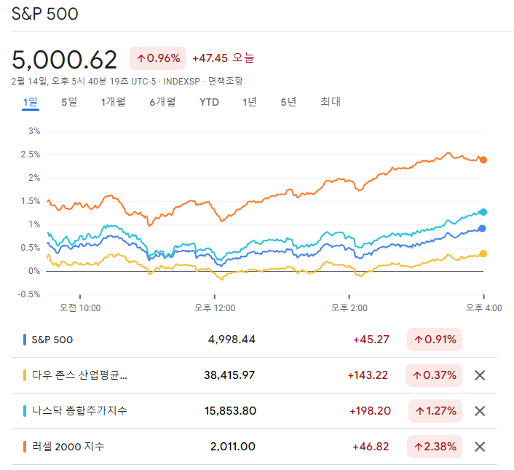Click the 4,998.44 value
This screenshot has width=514, height=470.
pyautogui.click(x=232, y=340)
